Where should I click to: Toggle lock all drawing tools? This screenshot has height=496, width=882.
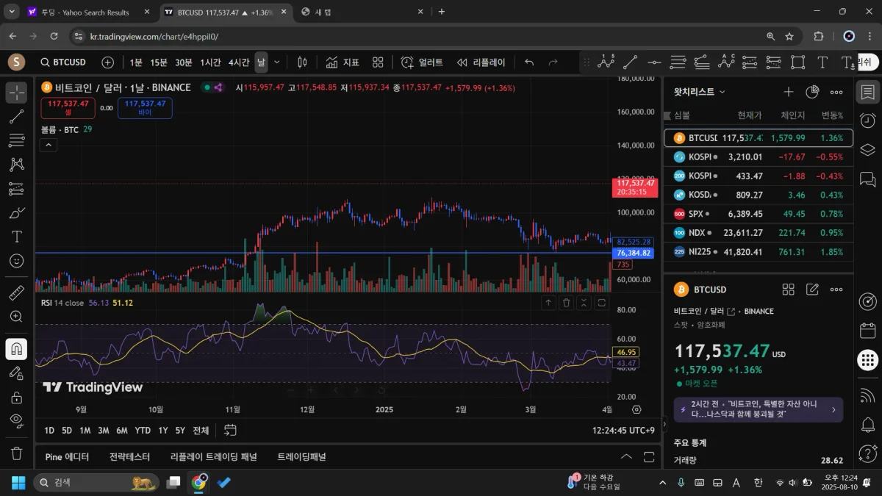click(16, 398)
